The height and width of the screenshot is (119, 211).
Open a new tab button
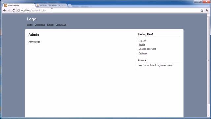tap(70, 6)
